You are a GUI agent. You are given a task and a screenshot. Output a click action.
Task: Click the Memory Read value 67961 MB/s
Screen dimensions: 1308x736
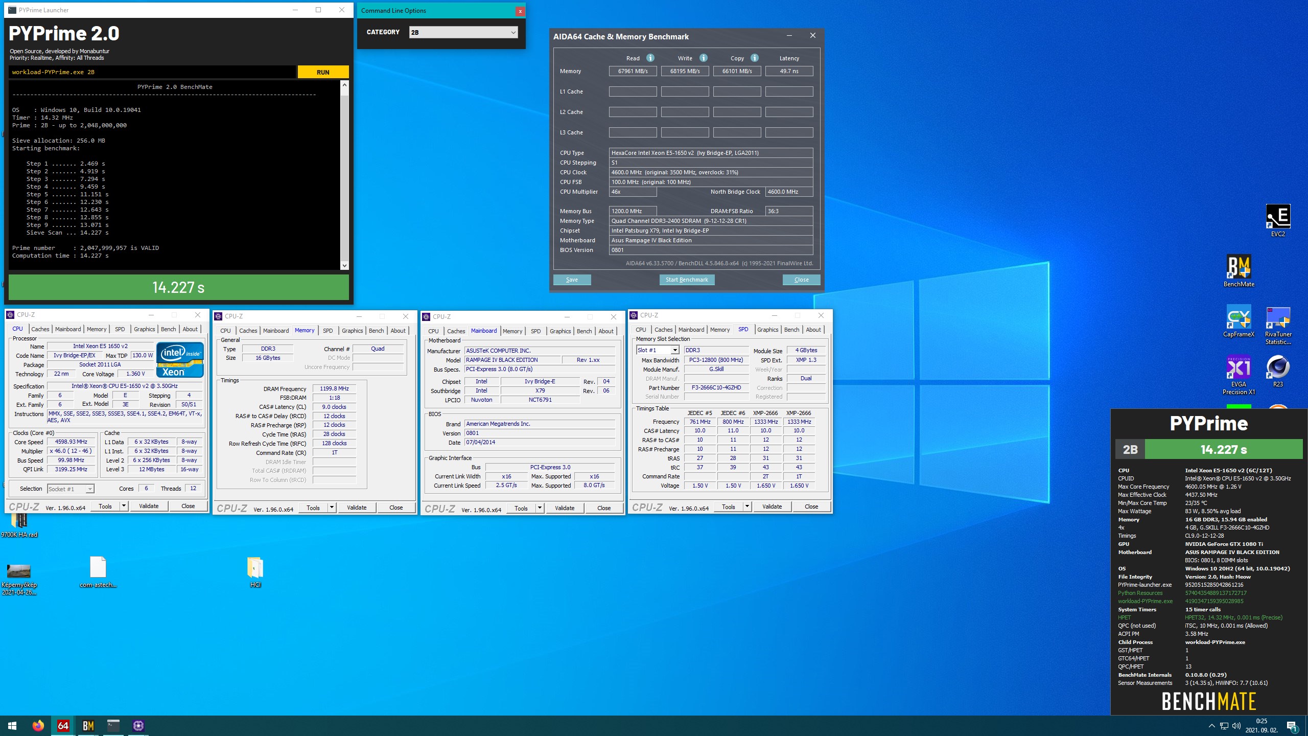point(633,71)
